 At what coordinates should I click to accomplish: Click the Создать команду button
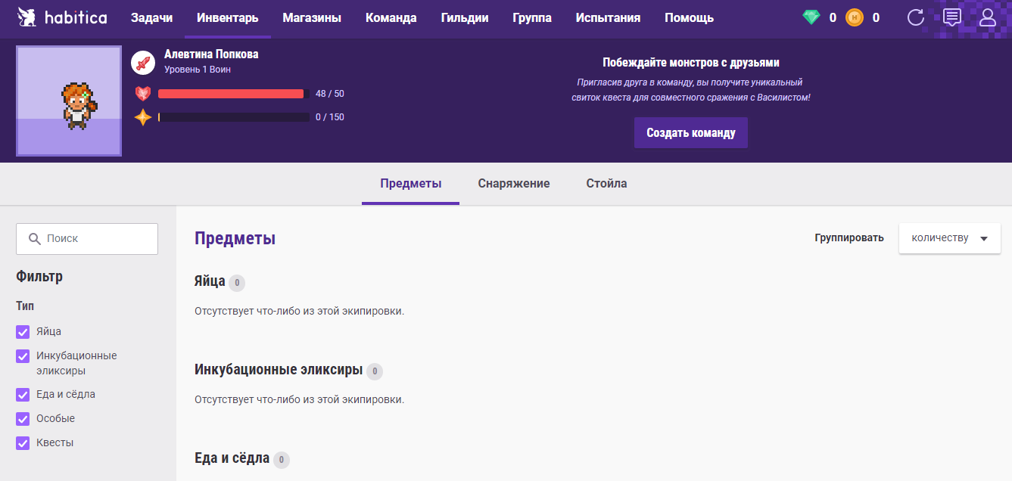(691, 132)
